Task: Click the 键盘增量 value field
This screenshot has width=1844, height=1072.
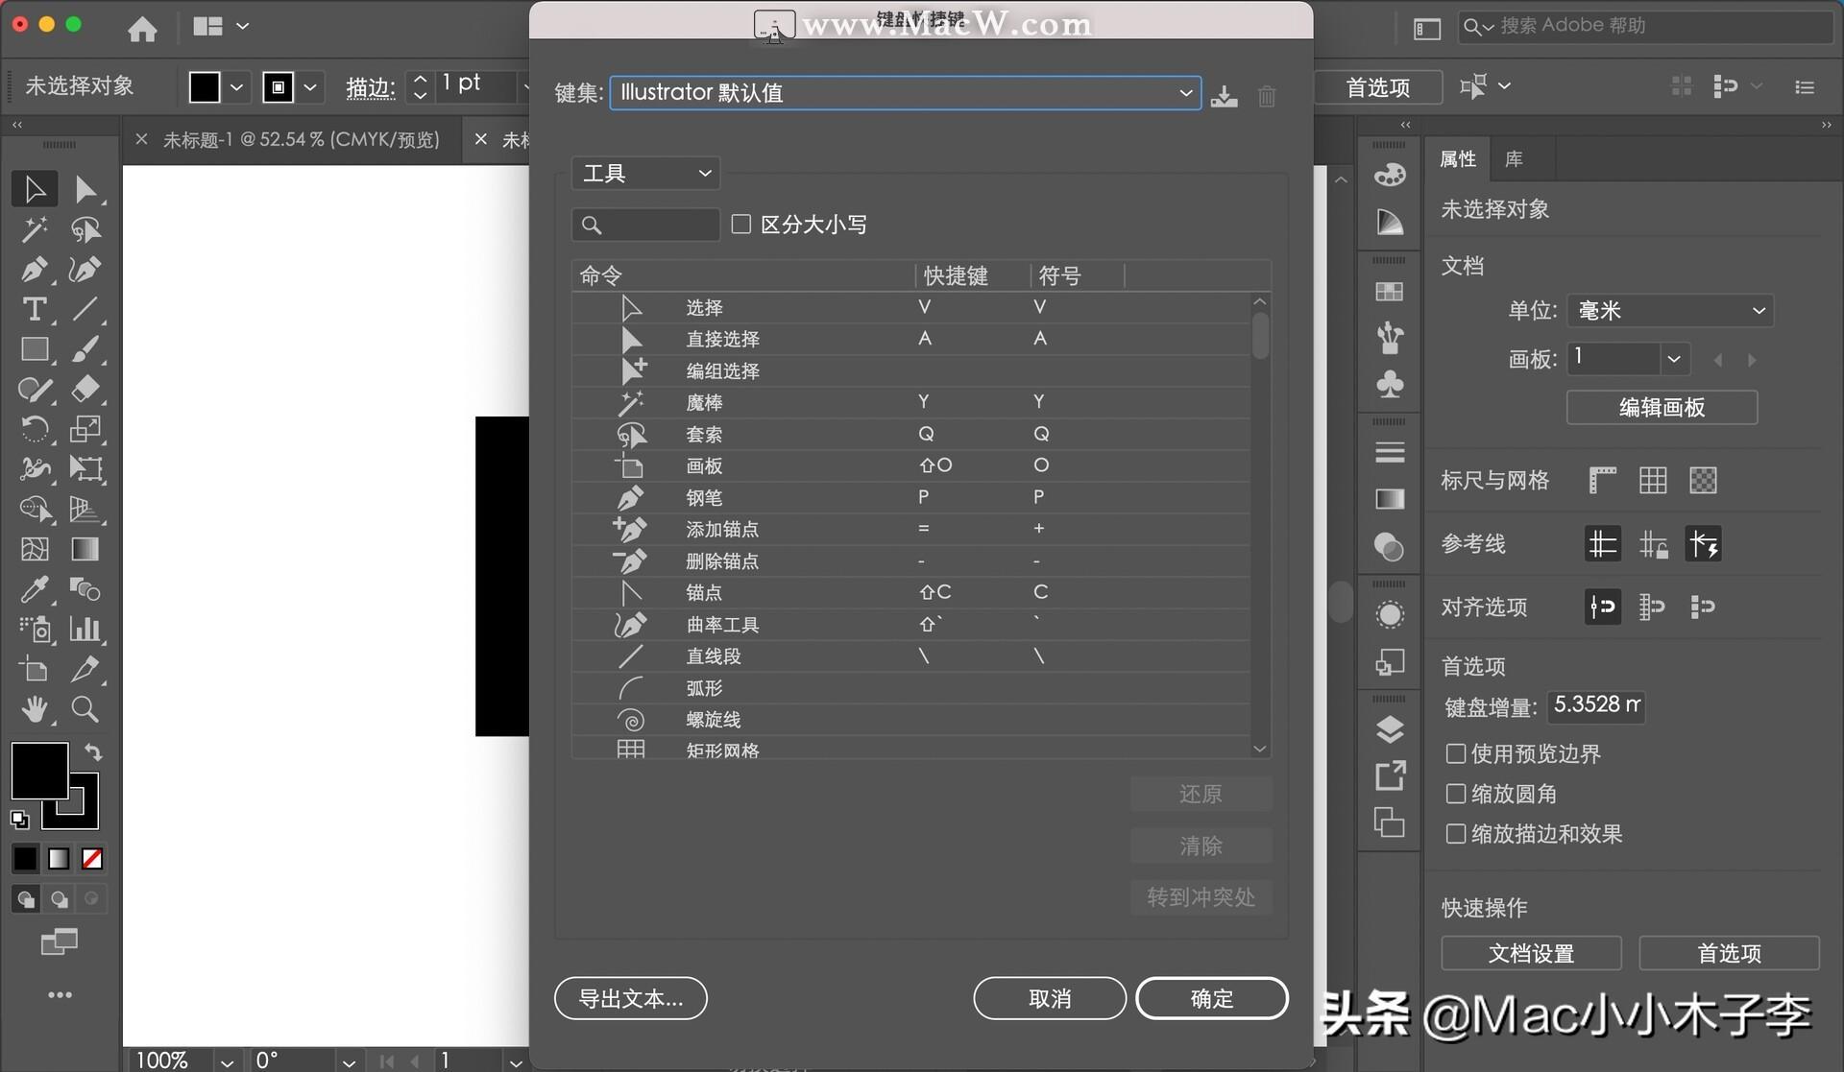Action: [x=1596, y=705]
